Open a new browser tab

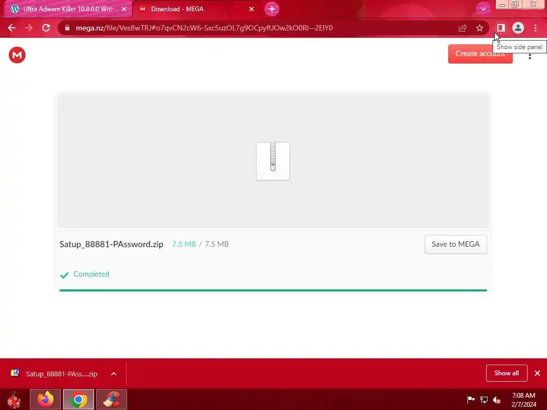point(272,9)
